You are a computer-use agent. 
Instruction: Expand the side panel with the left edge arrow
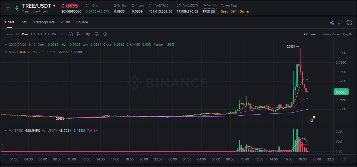pos(3,145)
